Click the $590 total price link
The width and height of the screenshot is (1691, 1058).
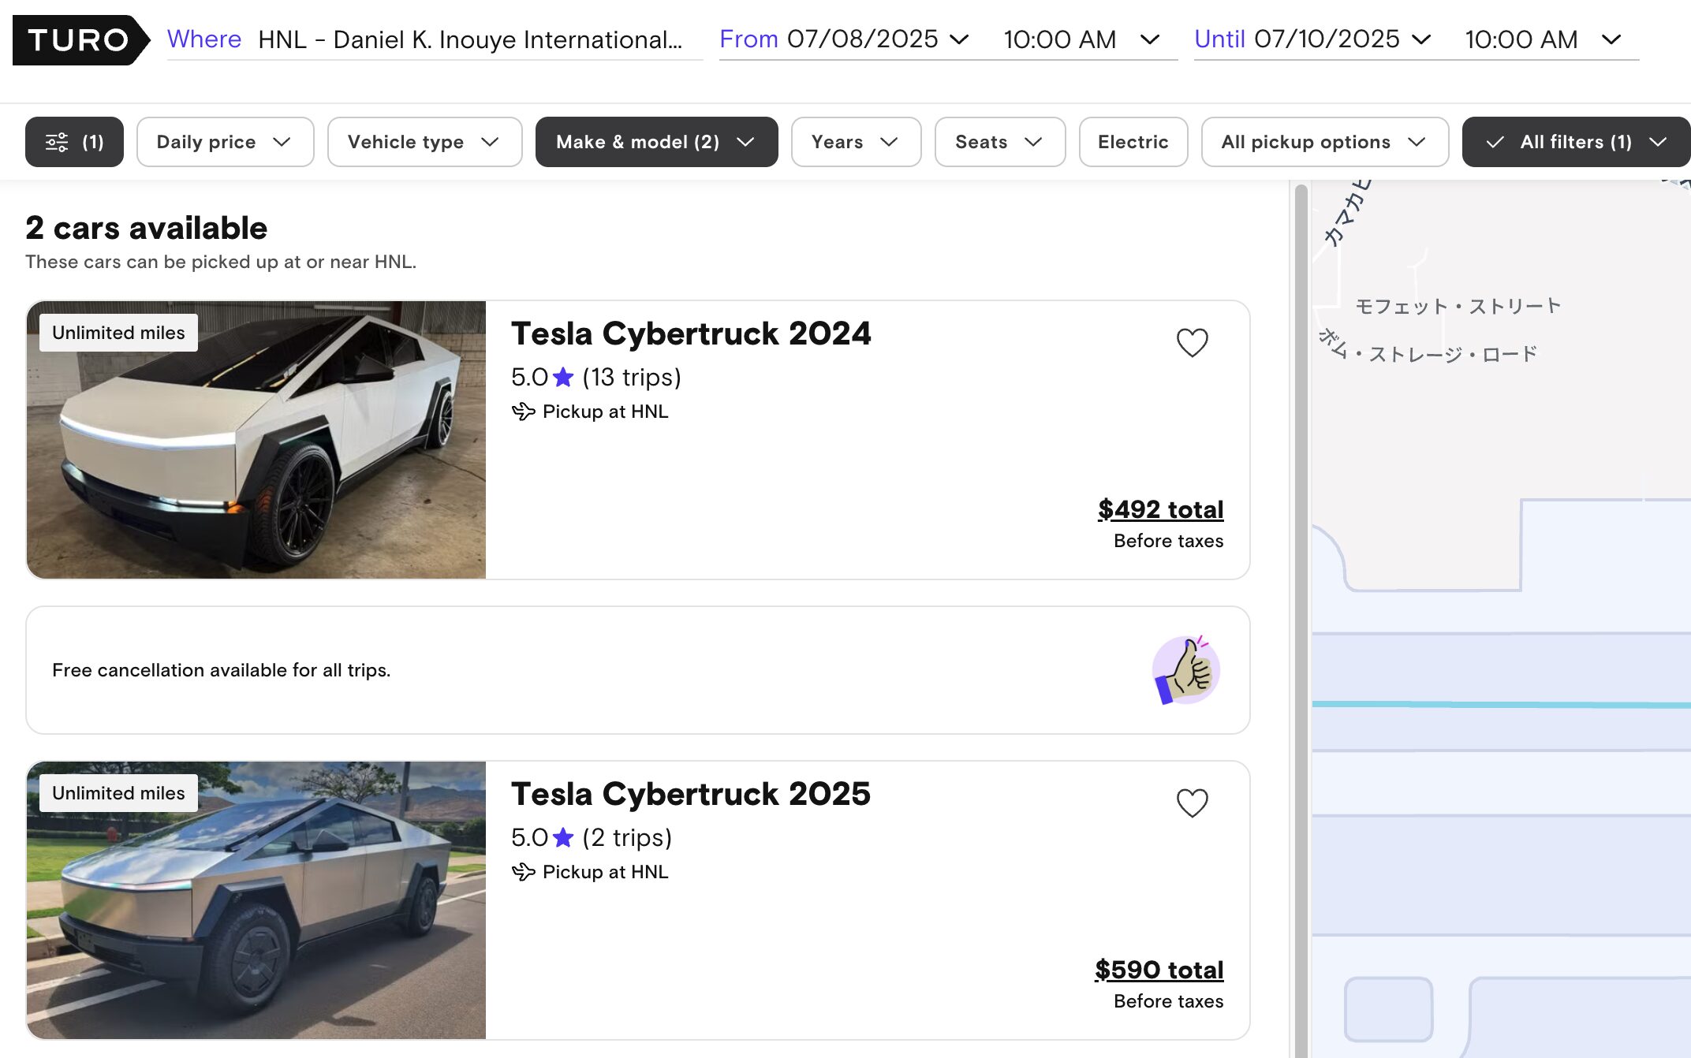(1159, 970)
